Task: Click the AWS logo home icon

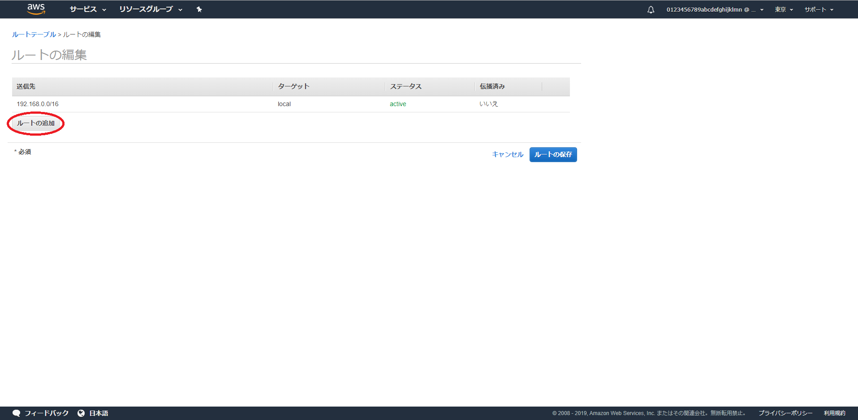Action: [36, 9]
